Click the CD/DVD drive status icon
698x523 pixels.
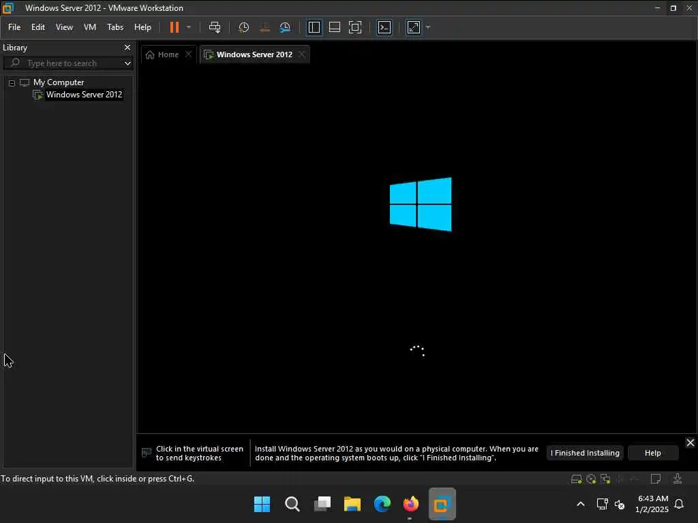[x=591, y=479]
